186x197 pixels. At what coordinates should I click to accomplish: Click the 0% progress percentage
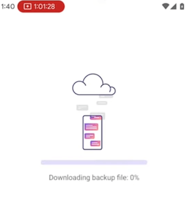135,177
